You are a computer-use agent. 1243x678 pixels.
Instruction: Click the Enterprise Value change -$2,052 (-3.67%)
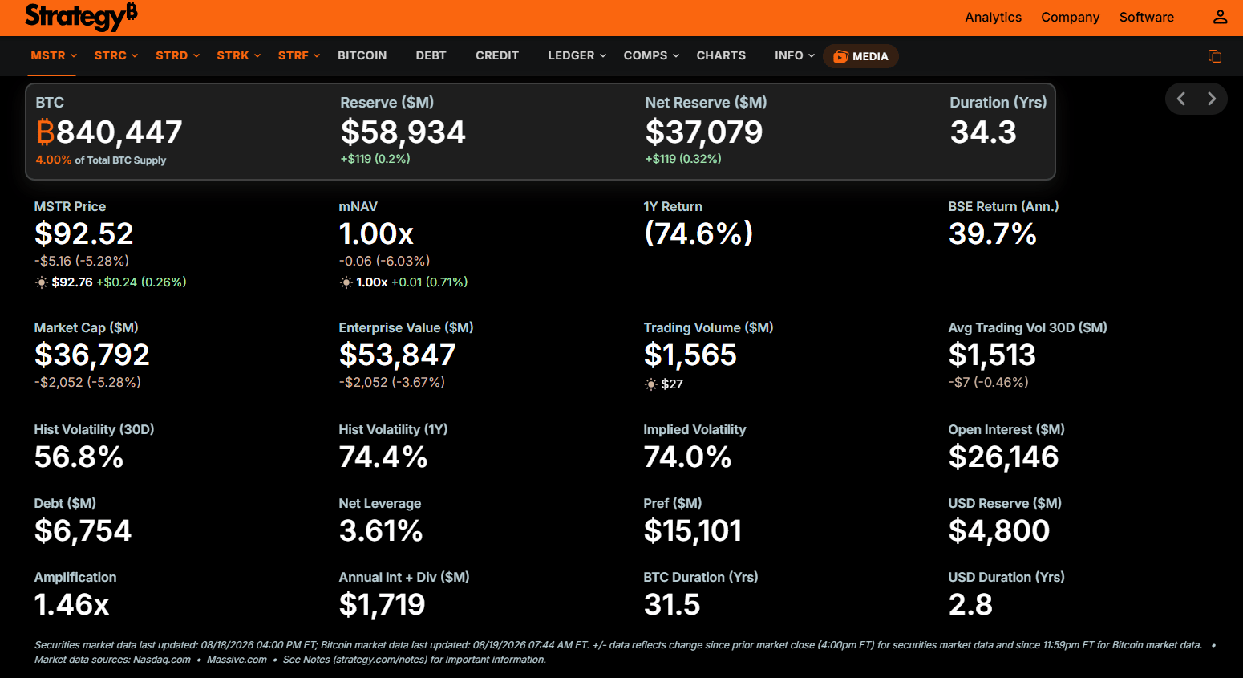391,382
